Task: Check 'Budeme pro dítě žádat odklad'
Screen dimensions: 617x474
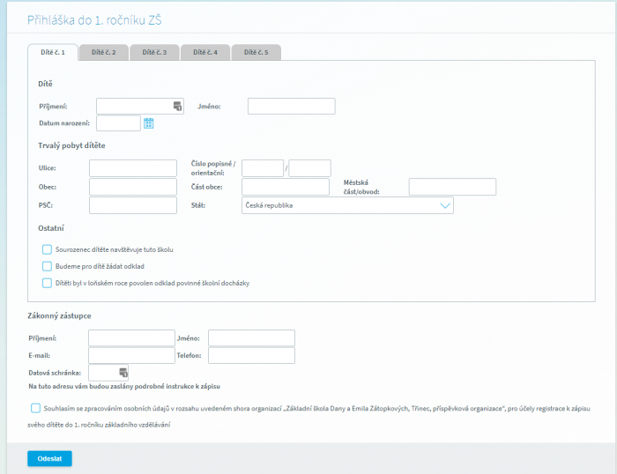Action: coord(47,266)
